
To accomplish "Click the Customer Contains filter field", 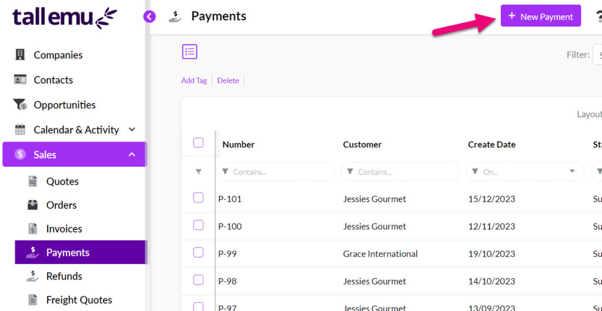I will (x=400, y=171).
